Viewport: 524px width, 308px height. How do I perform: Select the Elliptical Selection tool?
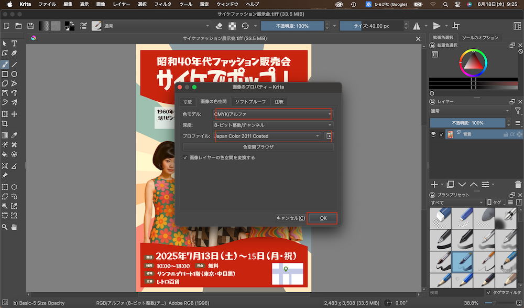pyautogui.click(x=14, y=187)
